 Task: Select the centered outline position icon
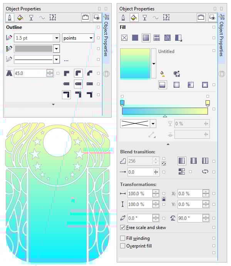pyautogui.click(x=78, y=95)
